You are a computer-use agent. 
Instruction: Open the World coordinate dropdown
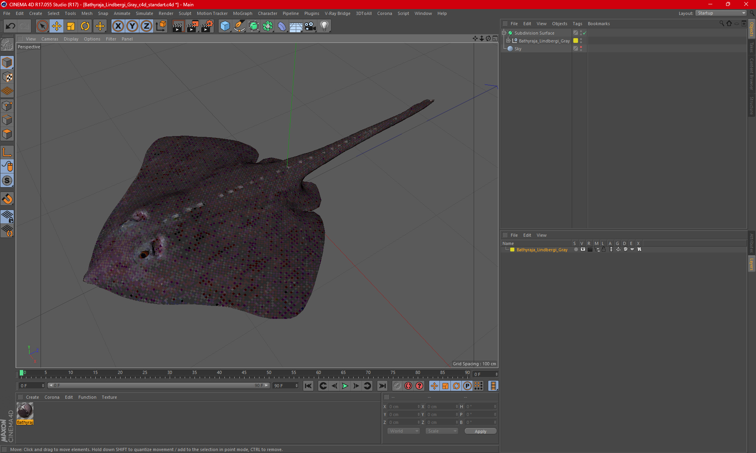[404, 431]
